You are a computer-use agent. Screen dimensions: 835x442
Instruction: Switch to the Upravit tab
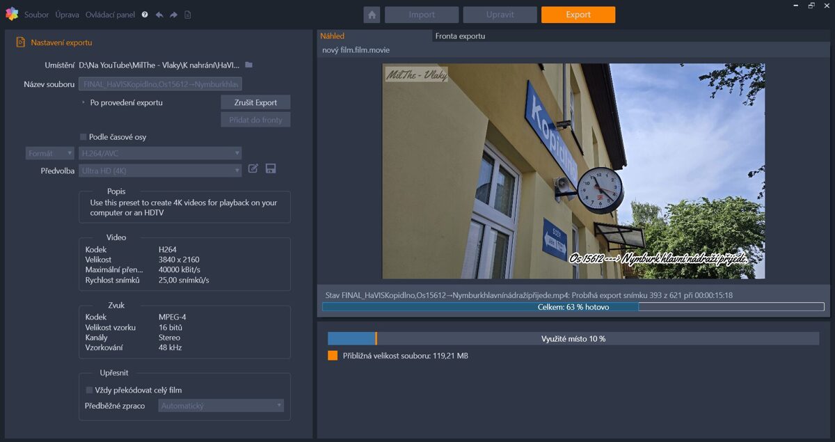click(x=500, y=15)
